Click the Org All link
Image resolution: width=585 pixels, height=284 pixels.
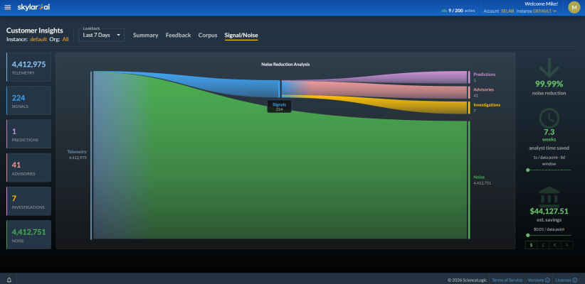(x=65, y=39)
